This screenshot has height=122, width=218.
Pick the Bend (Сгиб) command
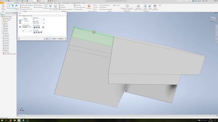pyautogui.click(x=30, y=9)
